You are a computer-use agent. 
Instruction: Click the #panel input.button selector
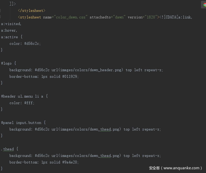point(21,123)
